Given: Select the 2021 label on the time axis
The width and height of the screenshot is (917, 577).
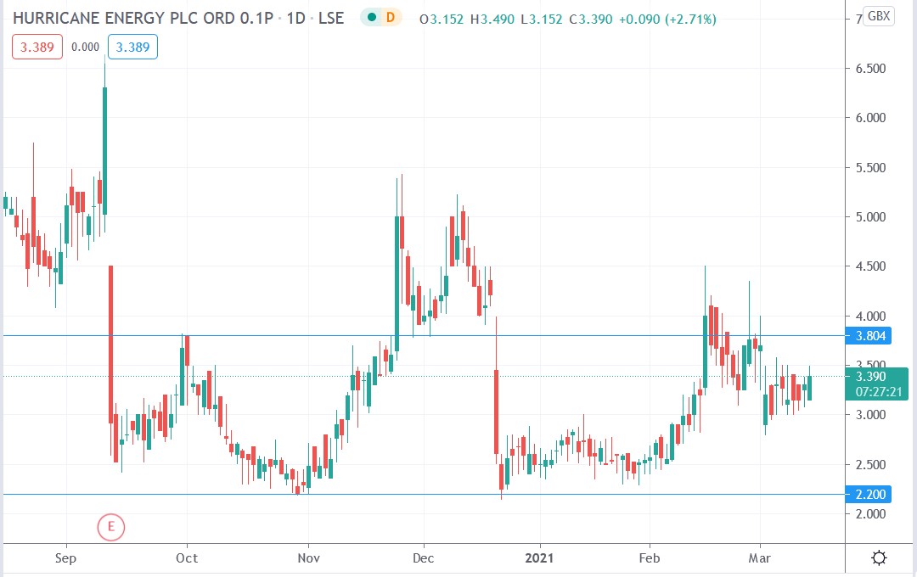Looking at the screenshot, I should (541, 558).
